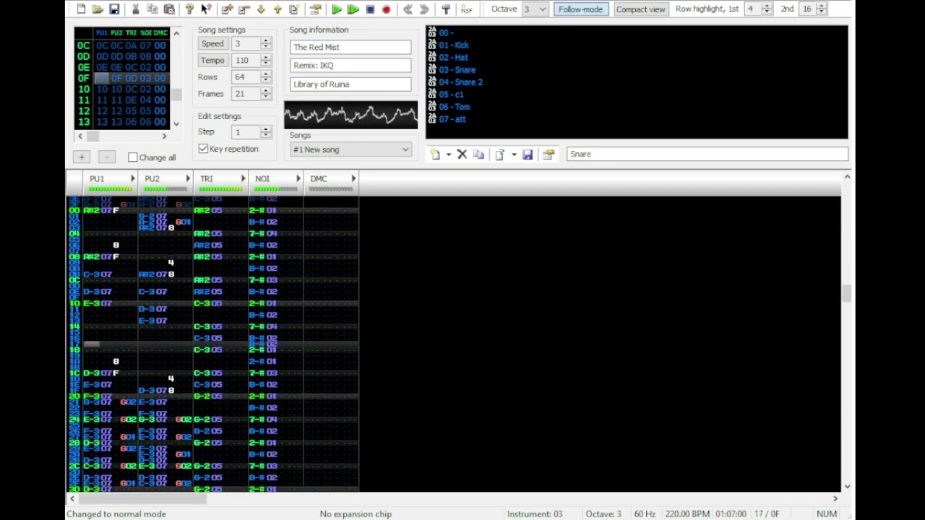925x520 pixels.
Task: Copy selection in main toolbar
Action: 152,9
